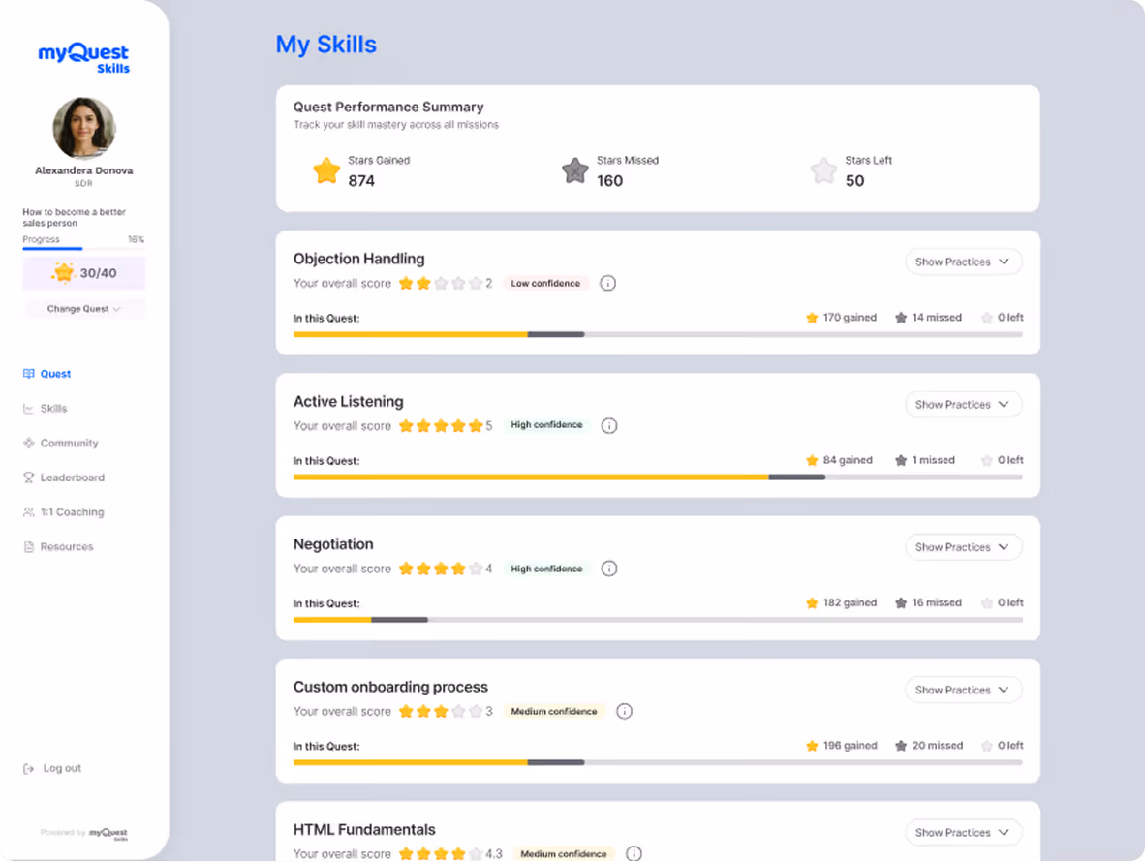Click the '874' stars gained value
The image size is (1145, 862).
[361, 181]
